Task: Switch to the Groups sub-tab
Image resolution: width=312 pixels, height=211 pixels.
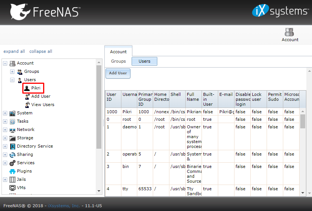Action: [118, 61]
